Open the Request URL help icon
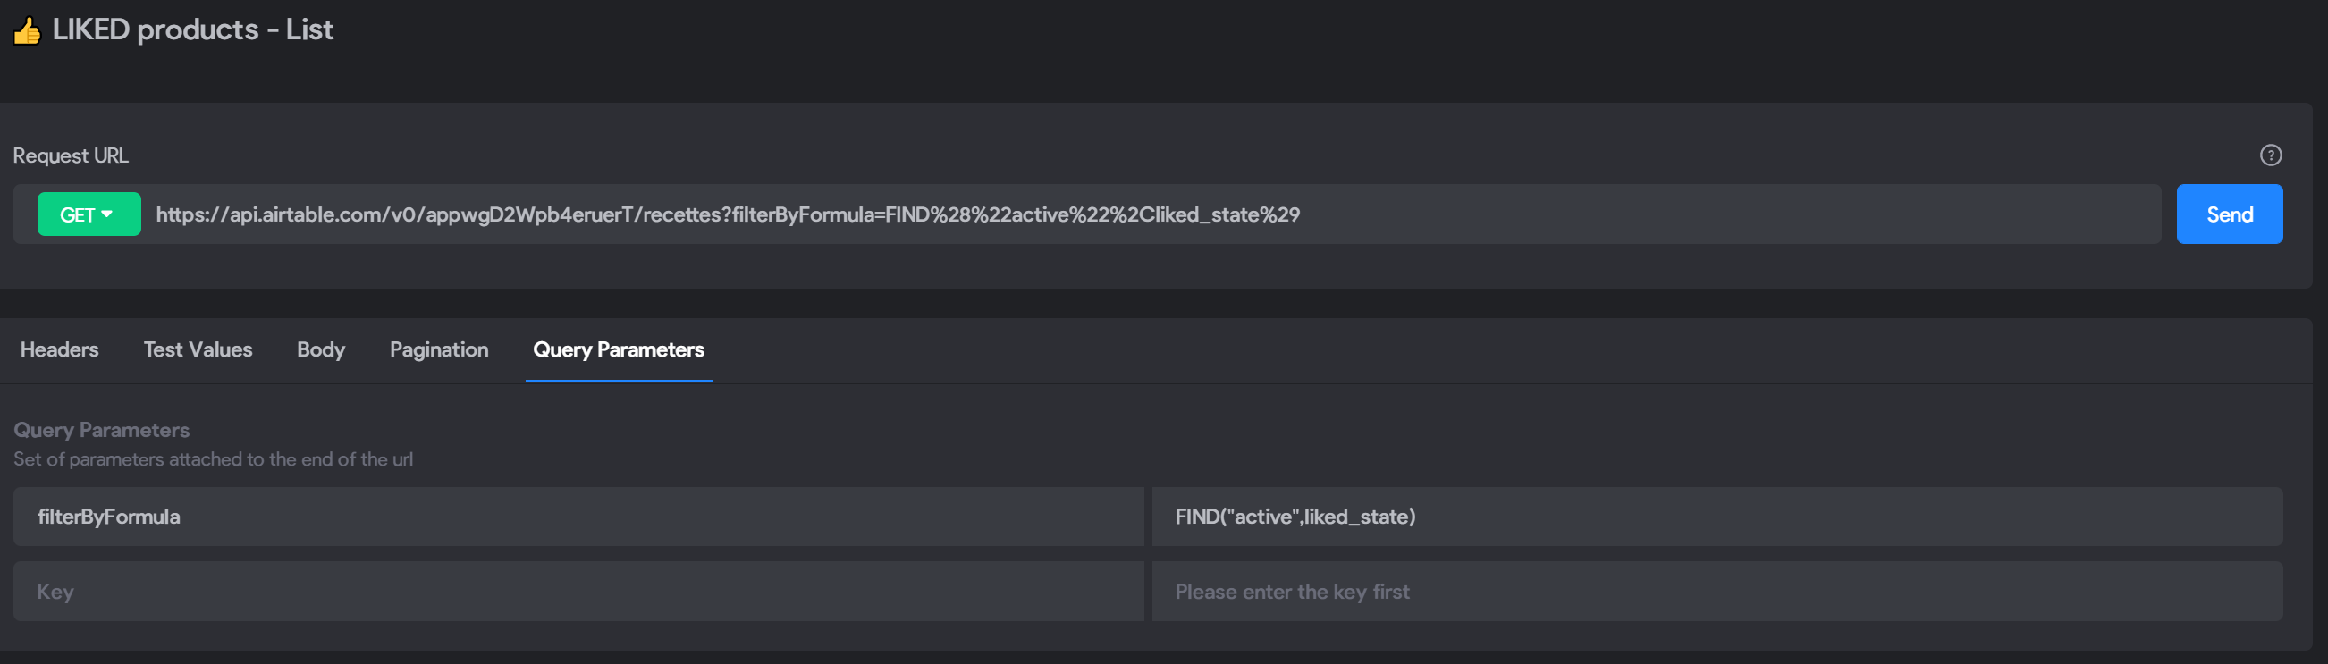 tap(2270, 155)
